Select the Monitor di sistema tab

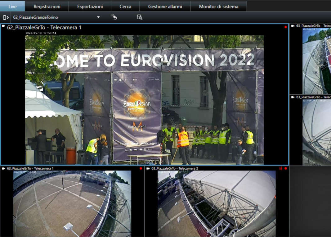click(x=219, y=6)
